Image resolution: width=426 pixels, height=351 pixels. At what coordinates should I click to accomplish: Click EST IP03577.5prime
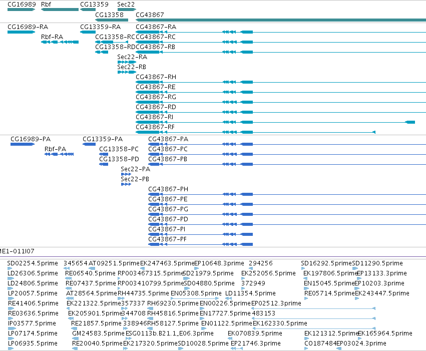pos(32,323)
